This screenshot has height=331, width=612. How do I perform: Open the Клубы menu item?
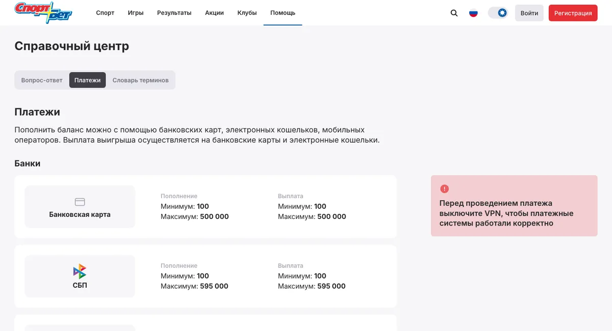[247, 13]
